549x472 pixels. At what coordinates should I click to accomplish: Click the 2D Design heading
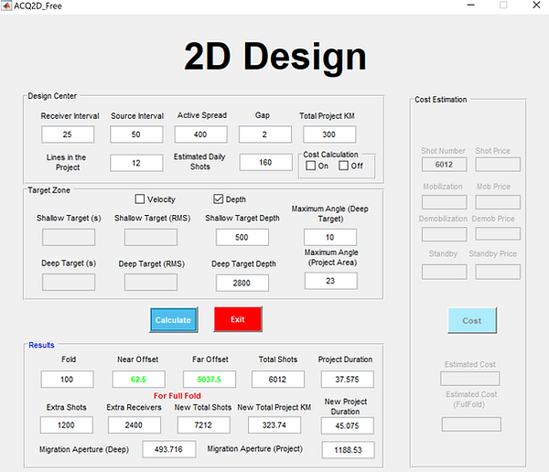click(x=275, y=57)
